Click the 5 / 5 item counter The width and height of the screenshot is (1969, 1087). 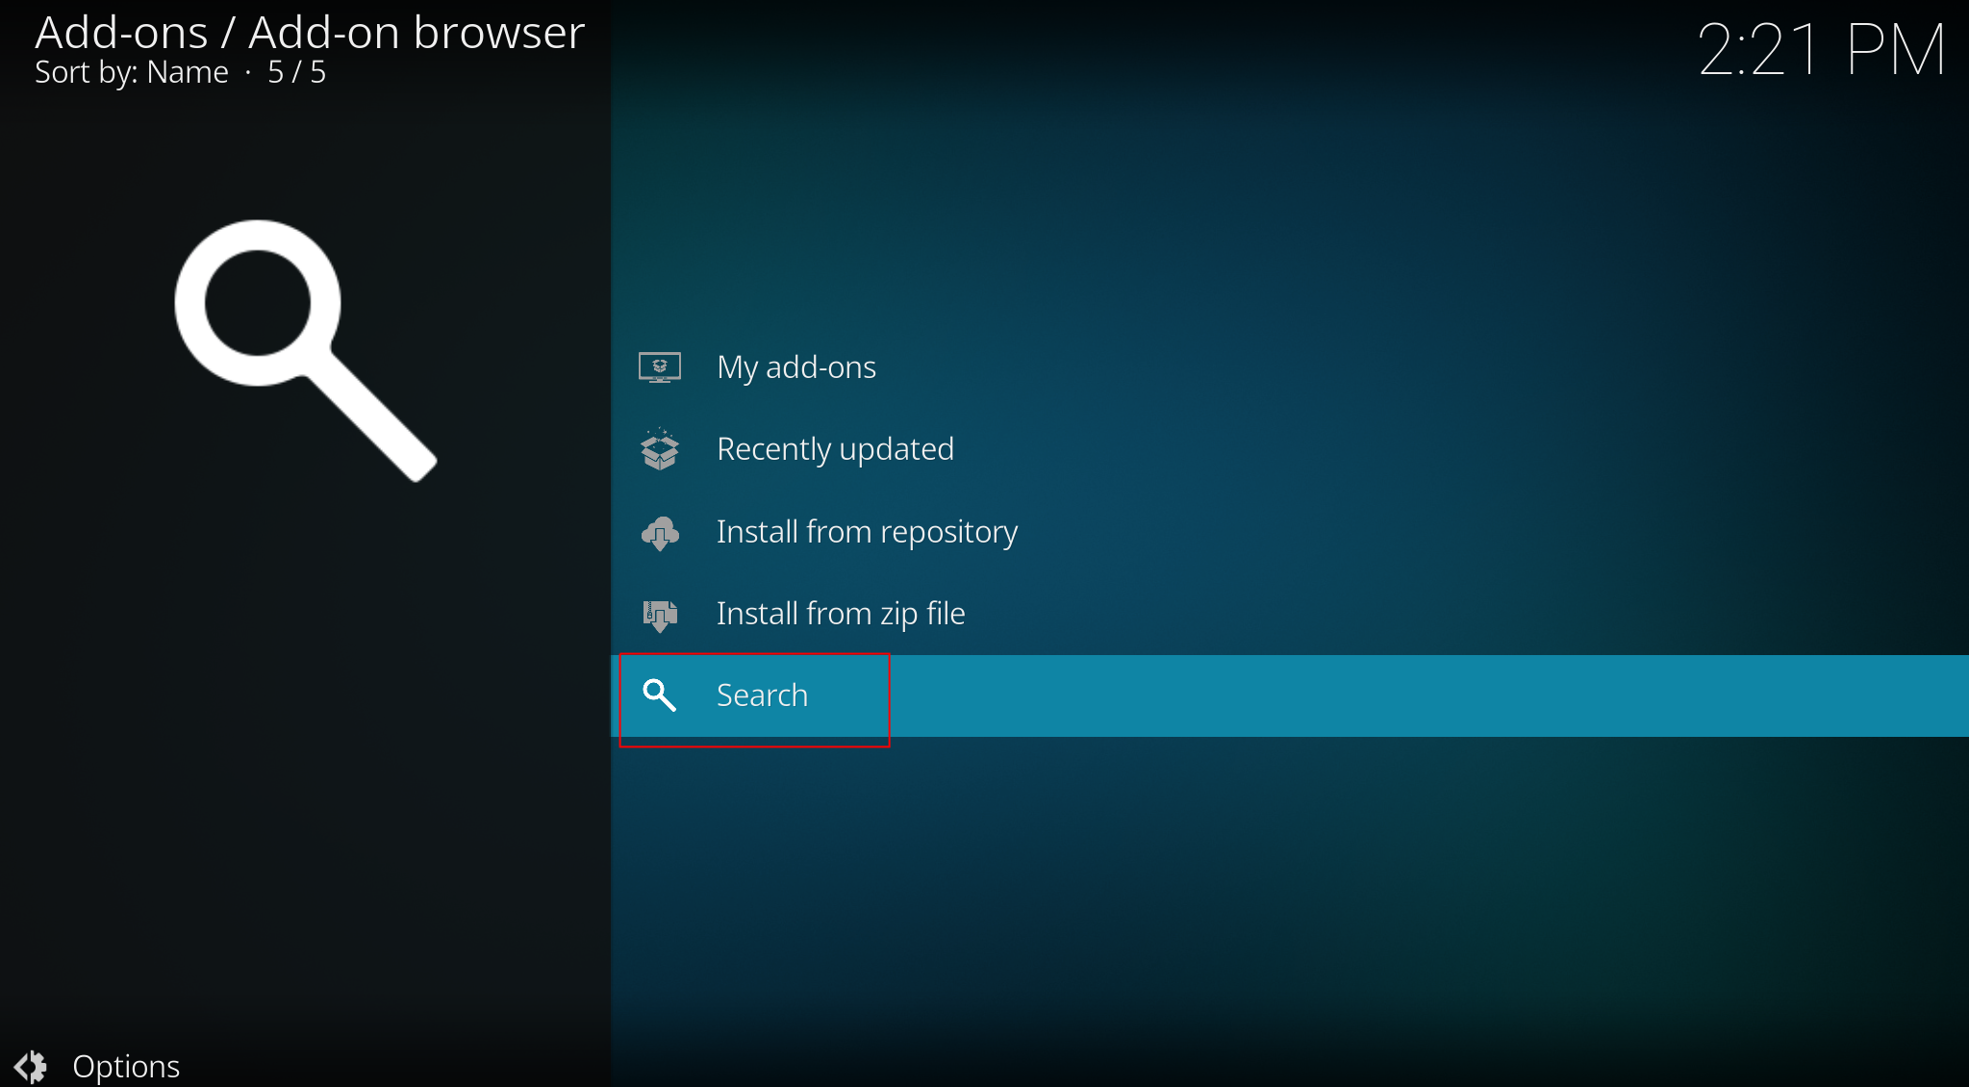296,72
